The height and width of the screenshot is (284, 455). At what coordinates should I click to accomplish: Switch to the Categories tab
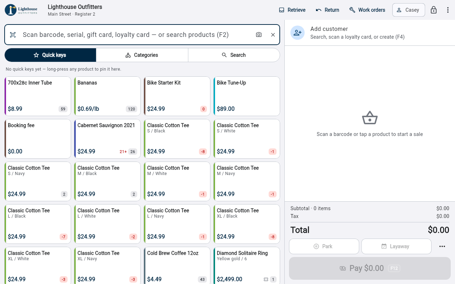[x=142, y=55]
